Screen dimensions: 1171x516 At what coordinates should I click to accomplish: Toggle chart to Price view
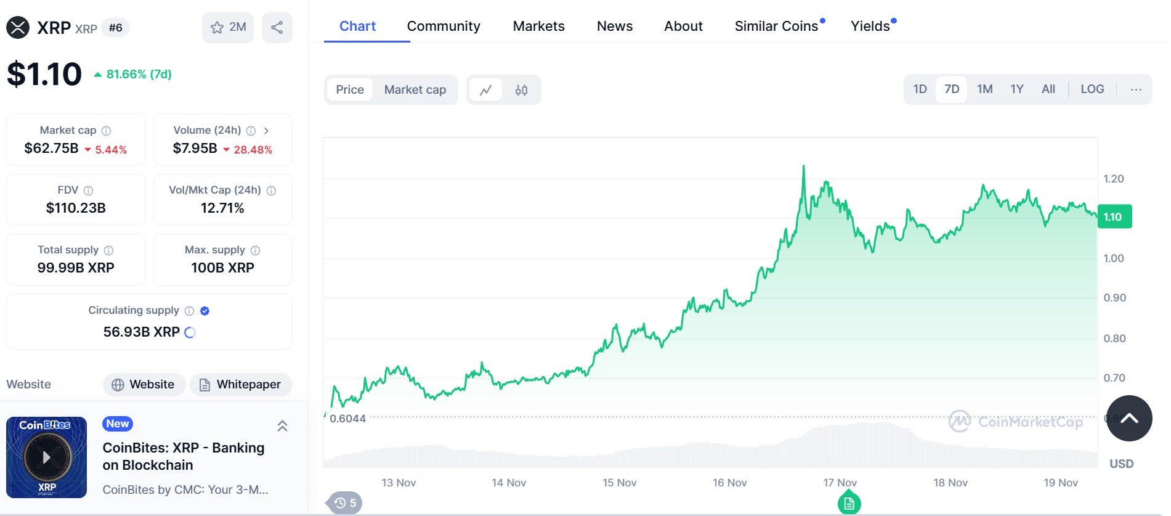click(350, 90)
